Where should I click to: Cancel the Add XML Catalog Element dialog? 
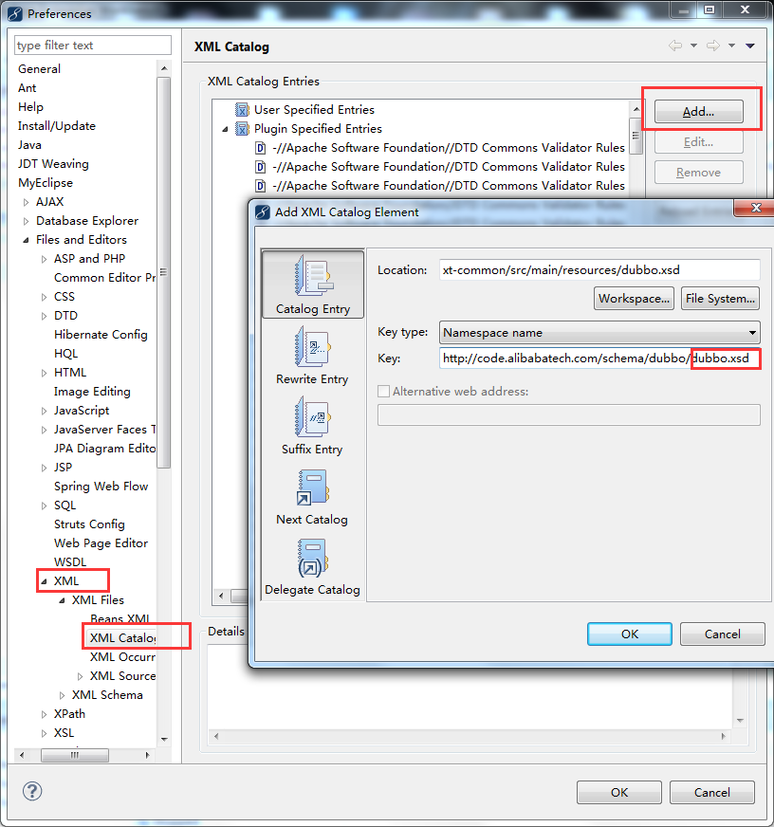point(722,634)
